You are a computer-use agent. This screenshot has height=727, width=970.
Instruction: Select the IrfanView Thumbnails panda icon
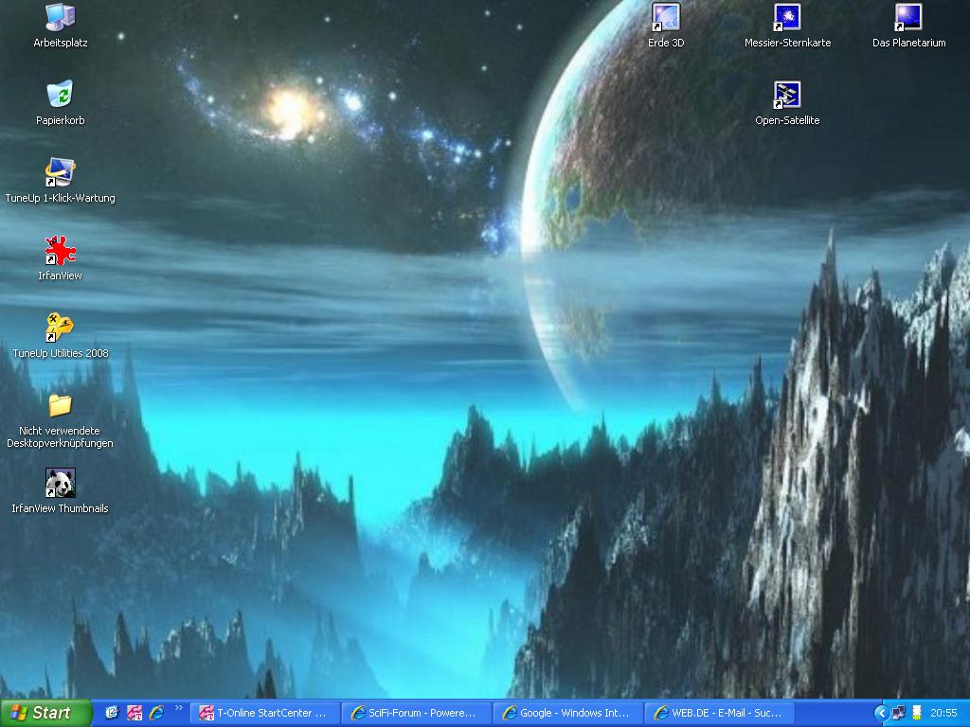tap(60, 484)
